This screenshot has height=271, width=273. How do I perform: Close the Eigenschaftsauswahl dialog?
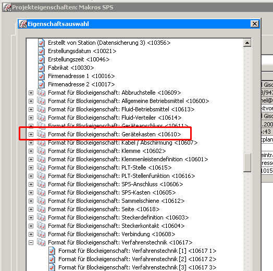click(x=255, y=24)
